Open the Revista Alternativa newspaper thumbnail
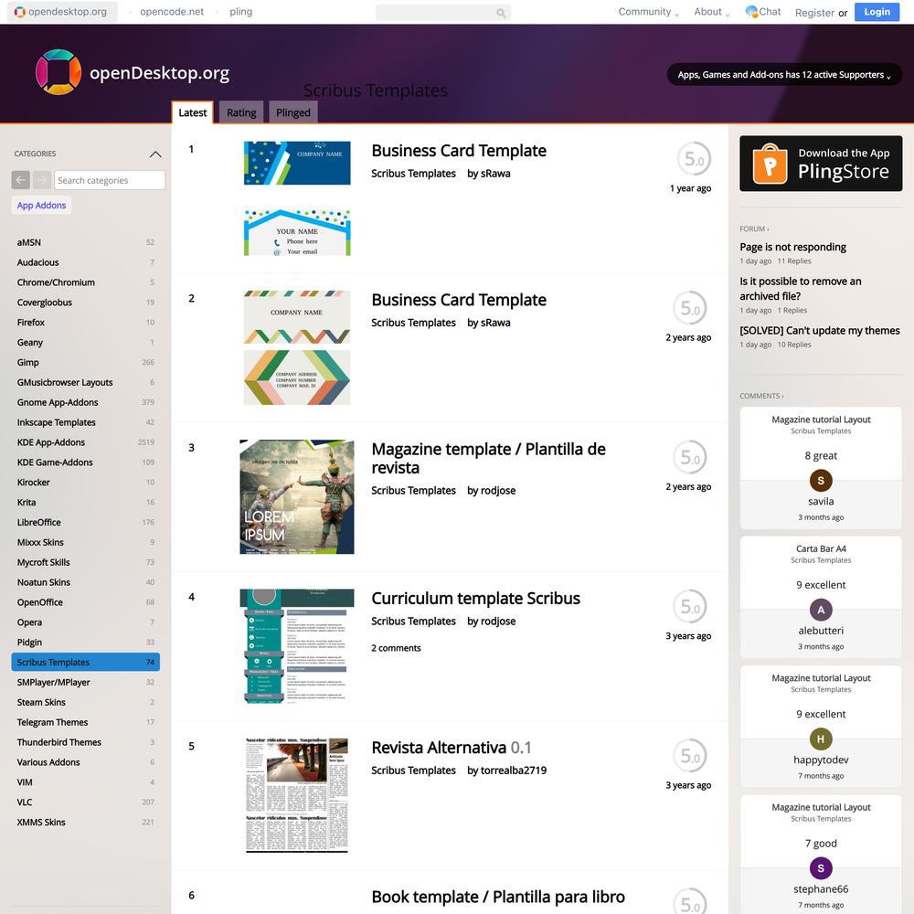The image size is (914, 914). coord(297,795)
